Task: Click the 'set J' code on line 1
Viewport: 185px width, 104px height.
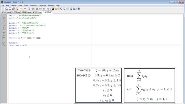Action: pyautogui.click(x=12, y=15)
